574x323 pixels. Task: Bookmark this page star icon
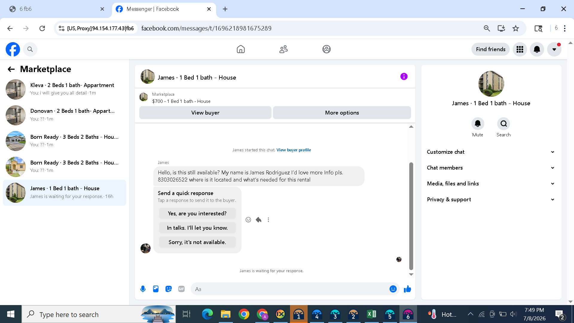tap(516, 28)
